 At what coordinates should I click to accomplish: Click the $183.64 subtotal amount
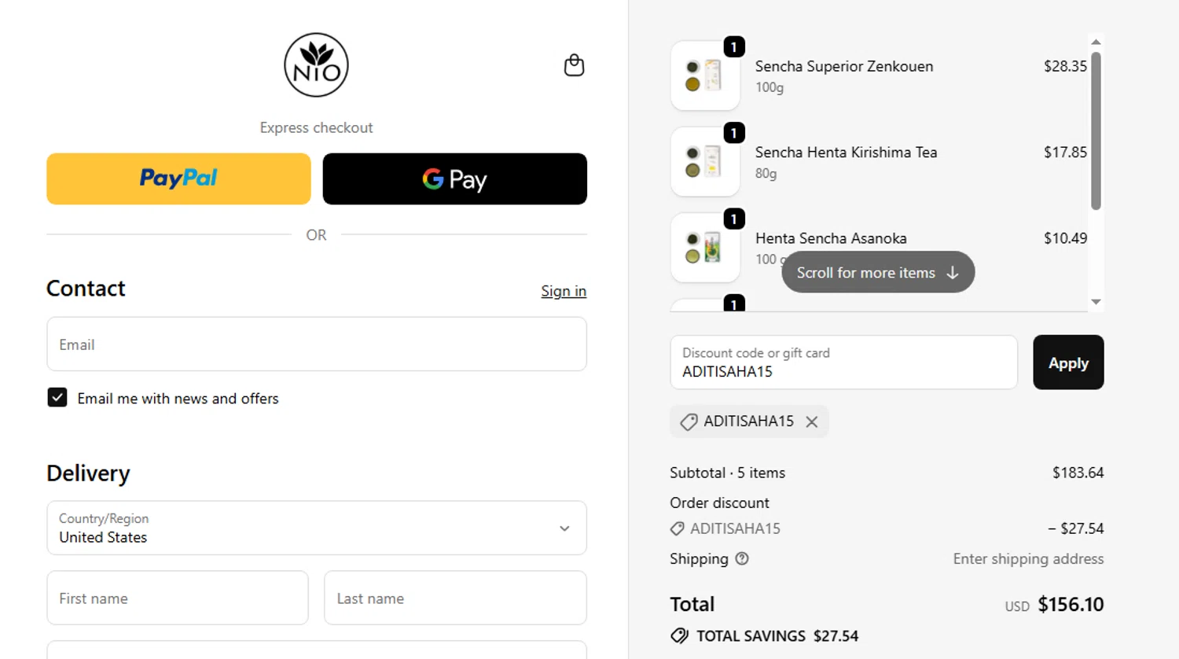(x=1078, y=473)
